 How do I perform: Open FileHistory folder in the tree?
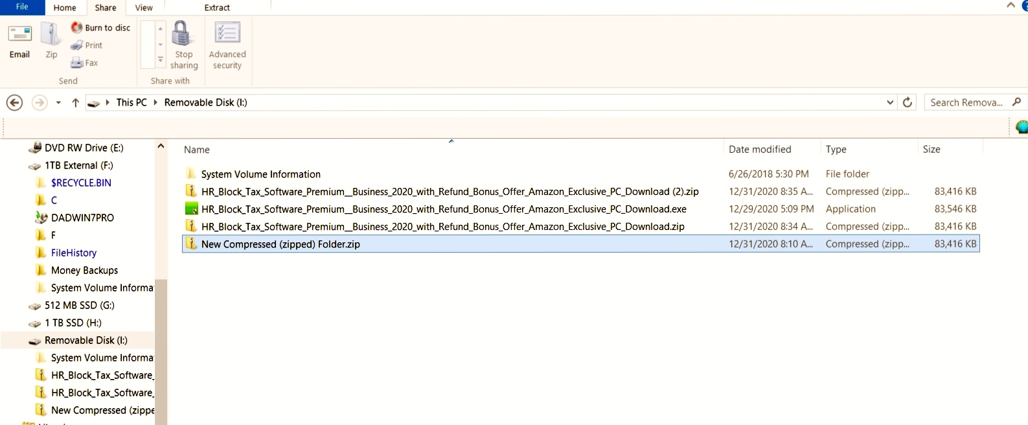[x=74, y=253]
